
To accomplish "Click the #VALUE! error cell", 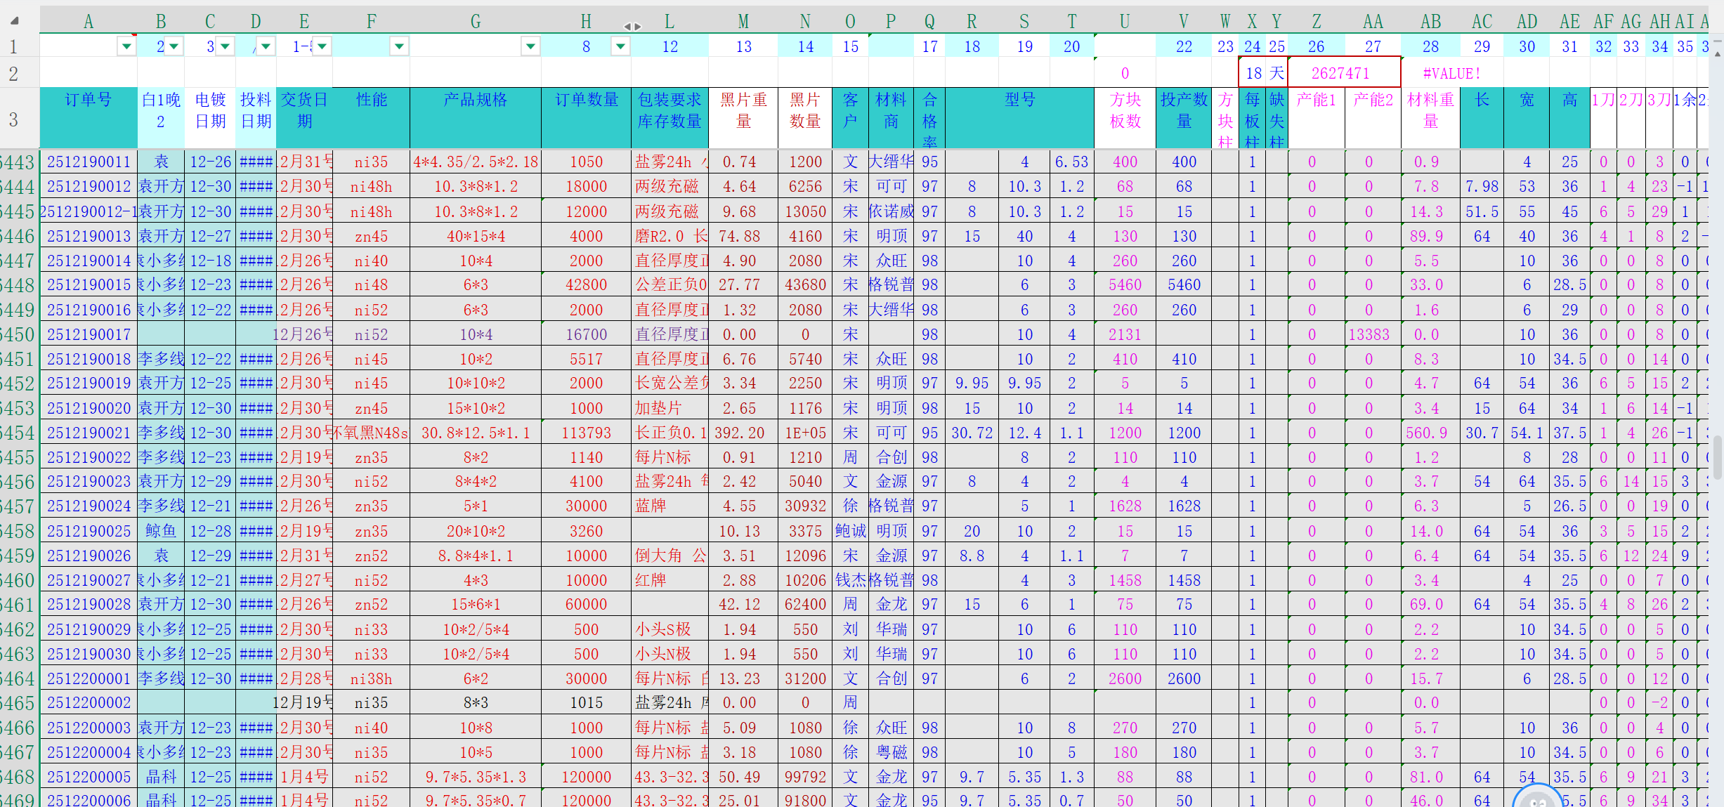I will click(x=1451, y=73).
